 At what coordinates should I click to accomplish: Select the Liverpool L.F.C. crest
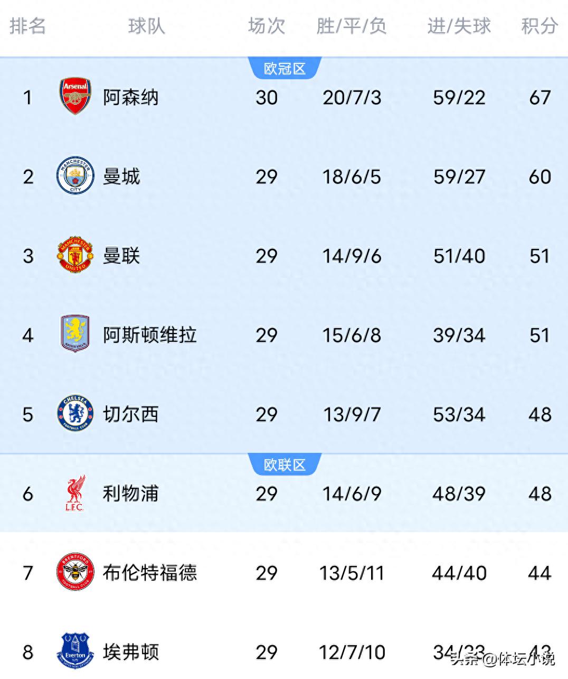pos(74,493)
